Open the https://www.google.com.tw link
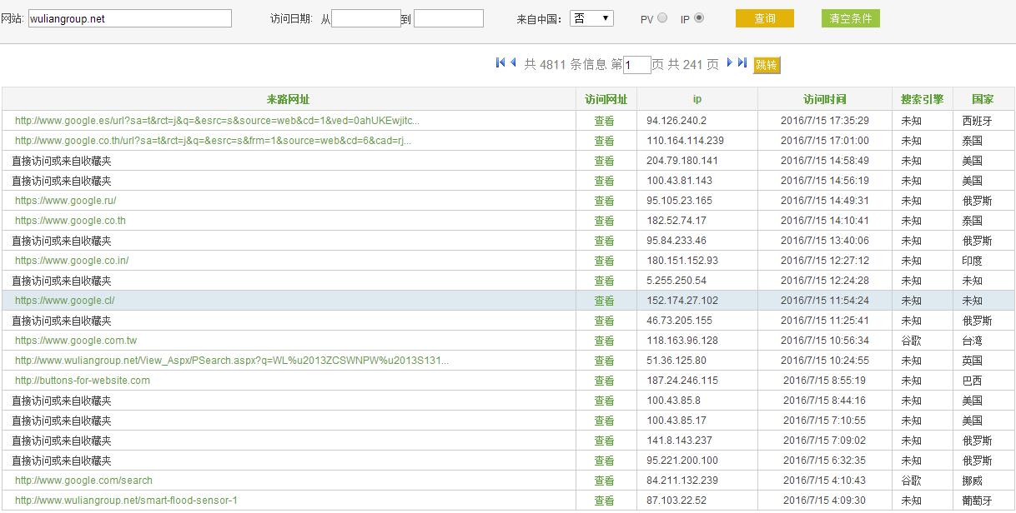The image size is (1016, 513). [76, 341]
